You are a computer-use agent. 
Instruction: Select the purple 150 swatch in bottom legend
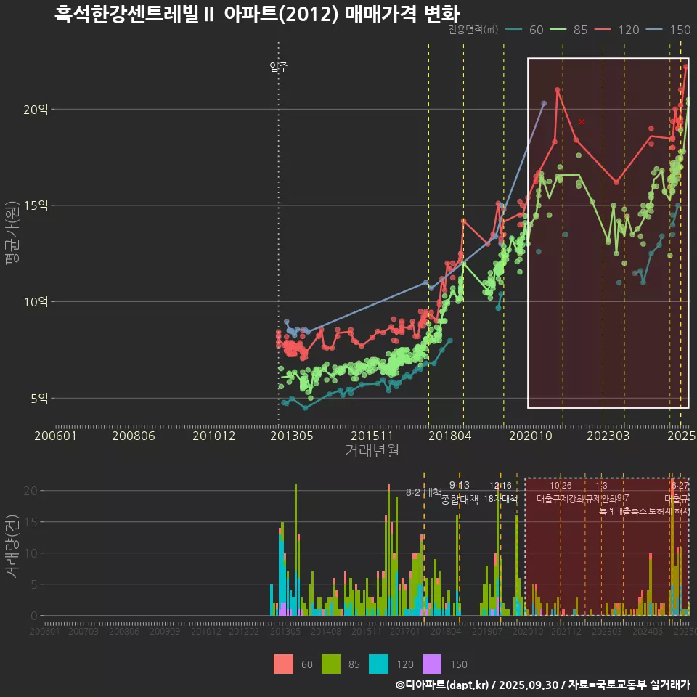coord(432,664)
